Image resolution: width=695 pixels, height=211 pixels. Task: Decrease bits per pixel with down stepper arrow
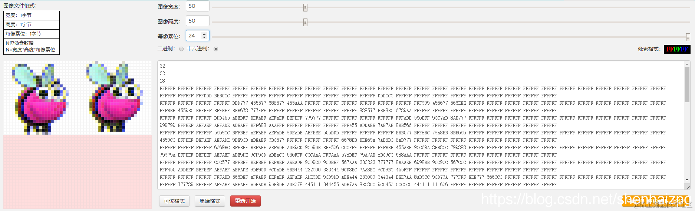point(204,37)
